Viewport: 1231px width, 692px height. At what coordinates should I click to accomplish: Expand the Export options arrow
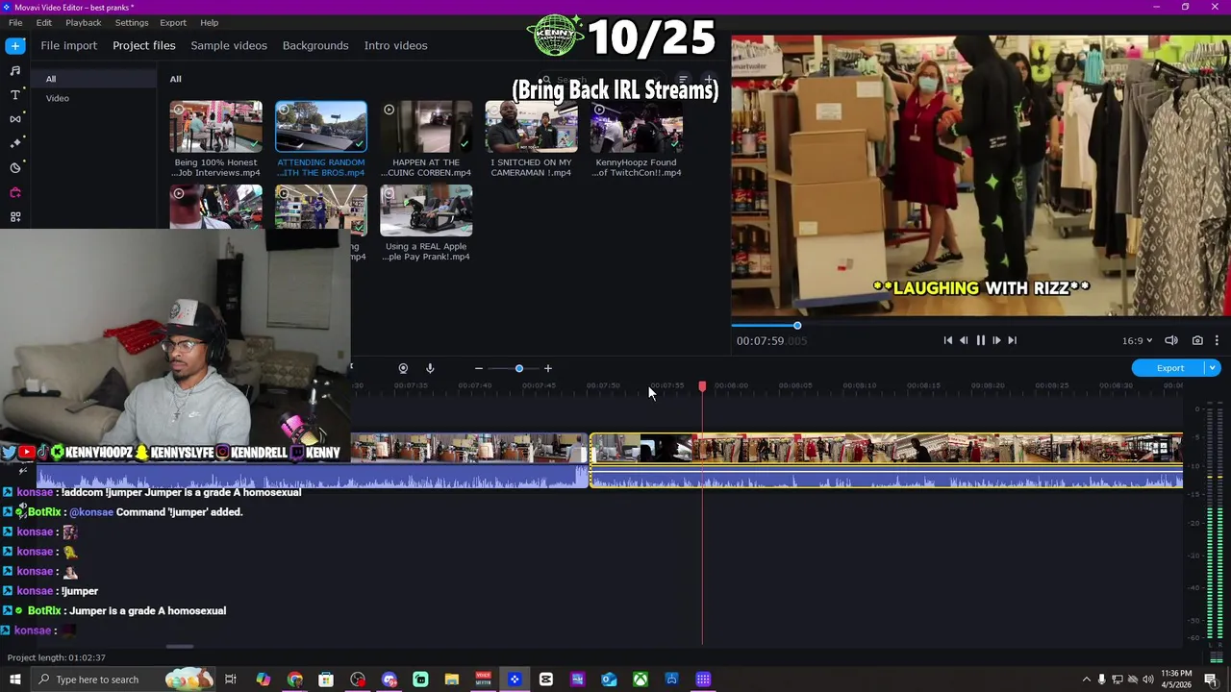(1213, 368)
